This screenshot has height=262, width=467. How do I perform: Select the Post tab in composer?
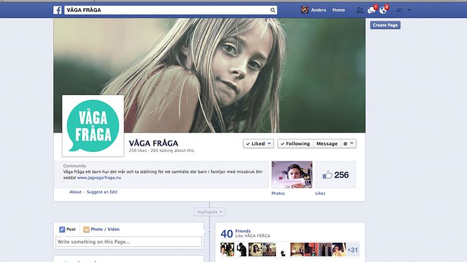[x=67, y=229]
